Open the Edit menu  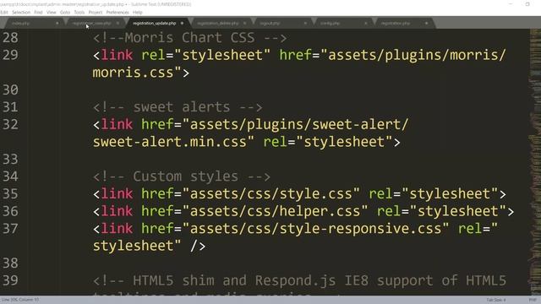[3, 13]
